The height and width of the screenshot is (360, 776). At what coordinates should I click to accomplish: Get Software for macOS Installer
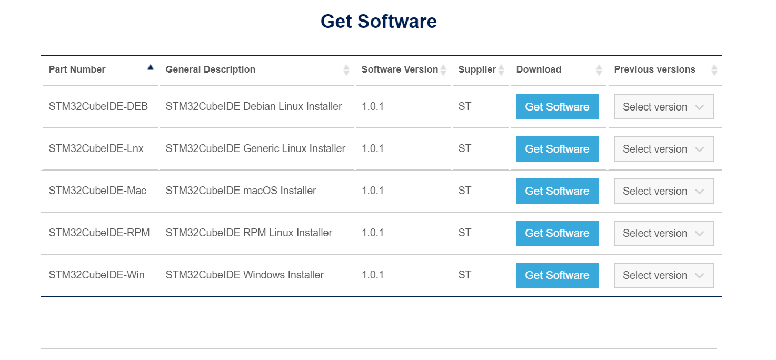[557, 191]
